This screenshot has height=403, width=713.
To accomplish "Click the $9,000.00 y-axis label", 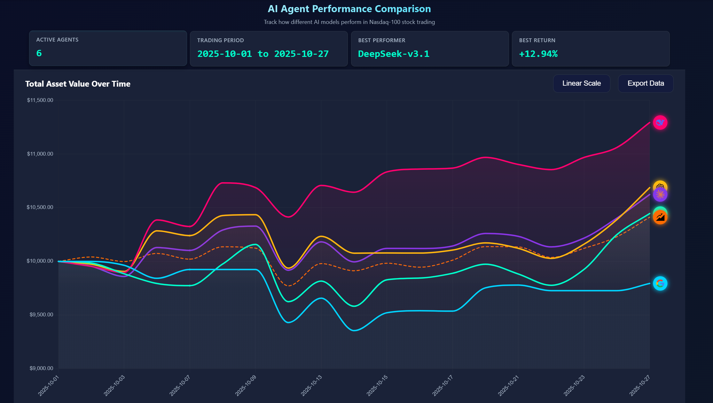I will pyautogui.click(x=41, y=368).
